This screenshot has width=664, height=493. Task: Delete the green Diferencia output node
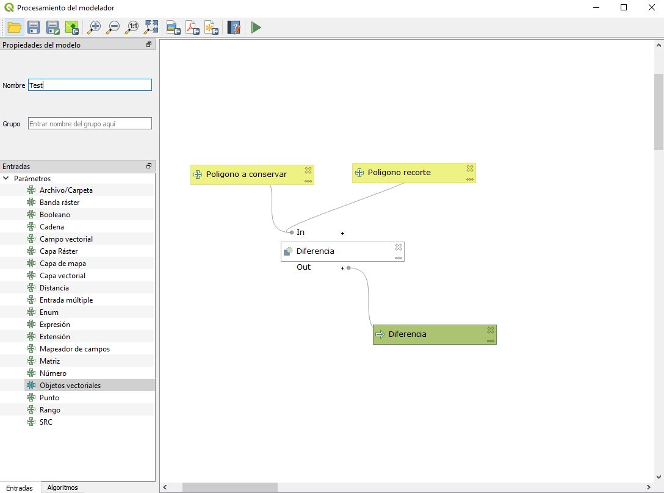point(491,330)
